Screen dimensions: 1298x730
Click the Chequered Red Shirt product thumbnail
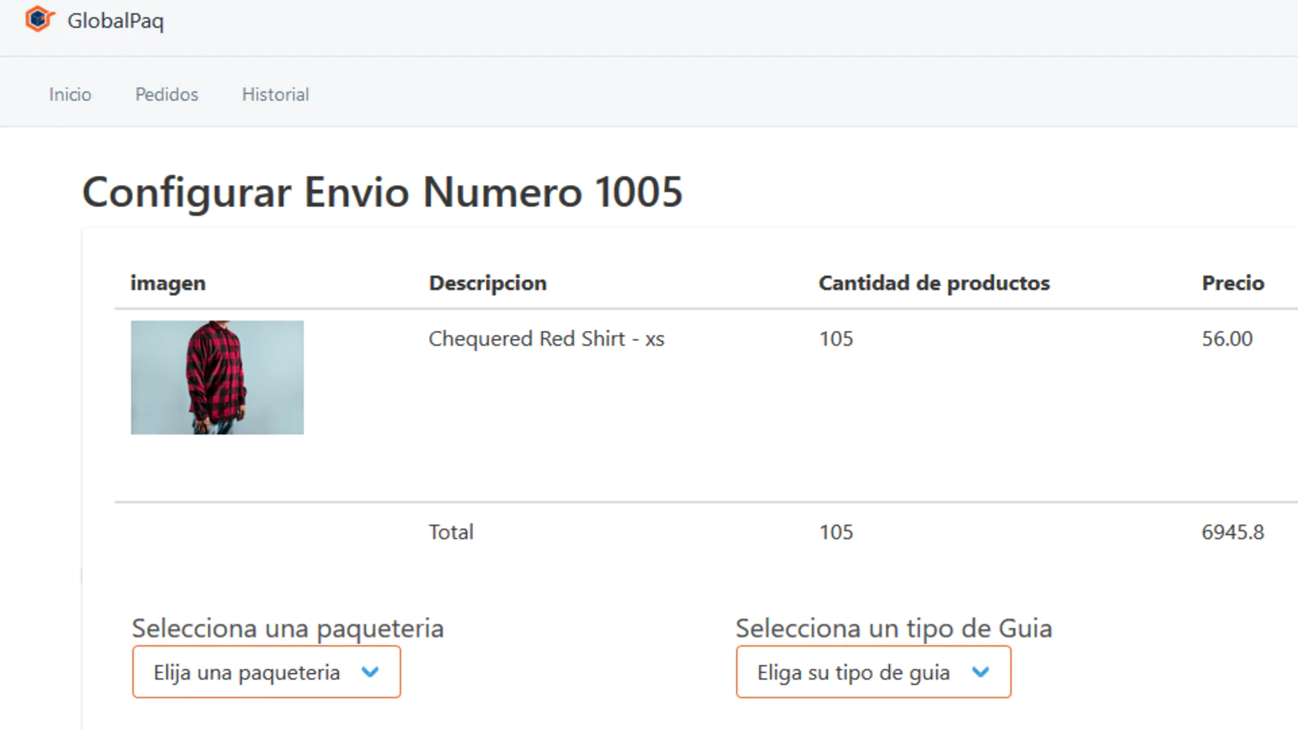tap(217, 377)
